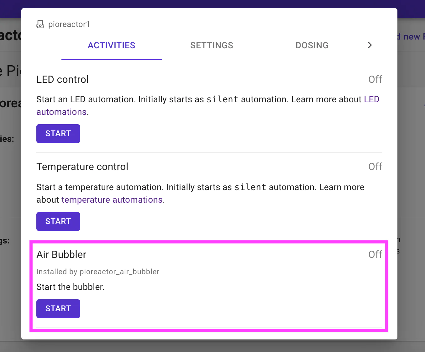Viewport: 425px width, 352px height.
Task: Select the Activities tab
Action: pyautogui.click(x=112, y=45)
